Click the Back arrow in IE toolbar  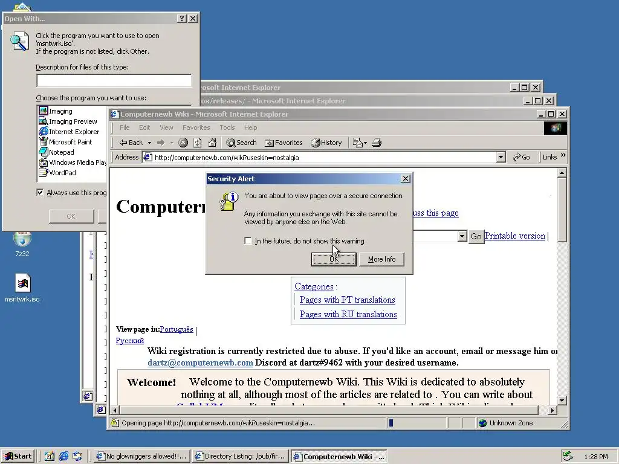point(131,143)
